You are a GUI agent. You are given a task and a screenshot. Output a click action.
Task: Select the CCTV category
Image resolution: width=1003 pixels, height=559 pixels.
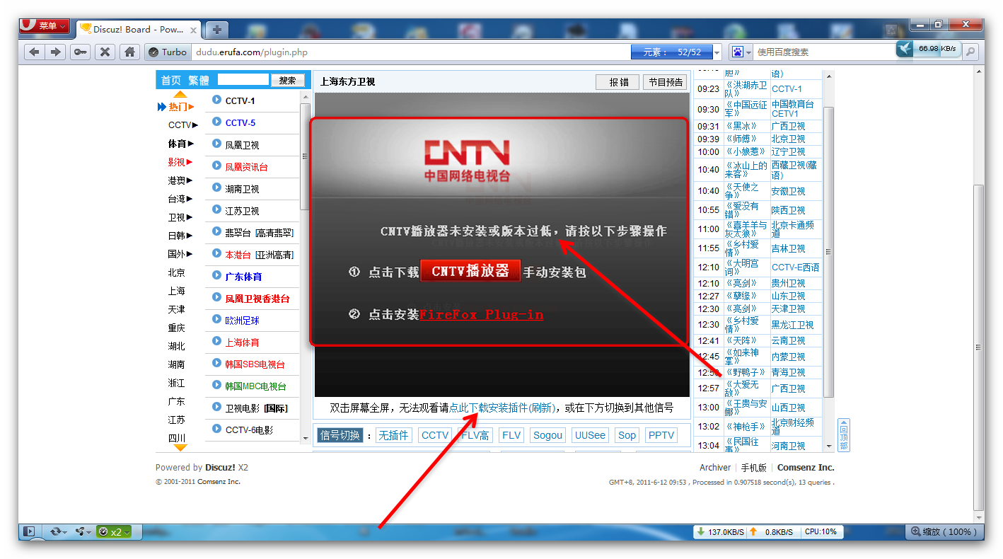pyautogui.click(x=182, y=125)
